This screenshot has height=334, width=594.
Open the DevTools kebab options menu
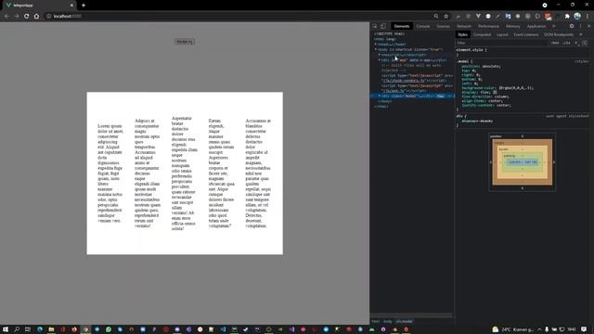[580, 26]
